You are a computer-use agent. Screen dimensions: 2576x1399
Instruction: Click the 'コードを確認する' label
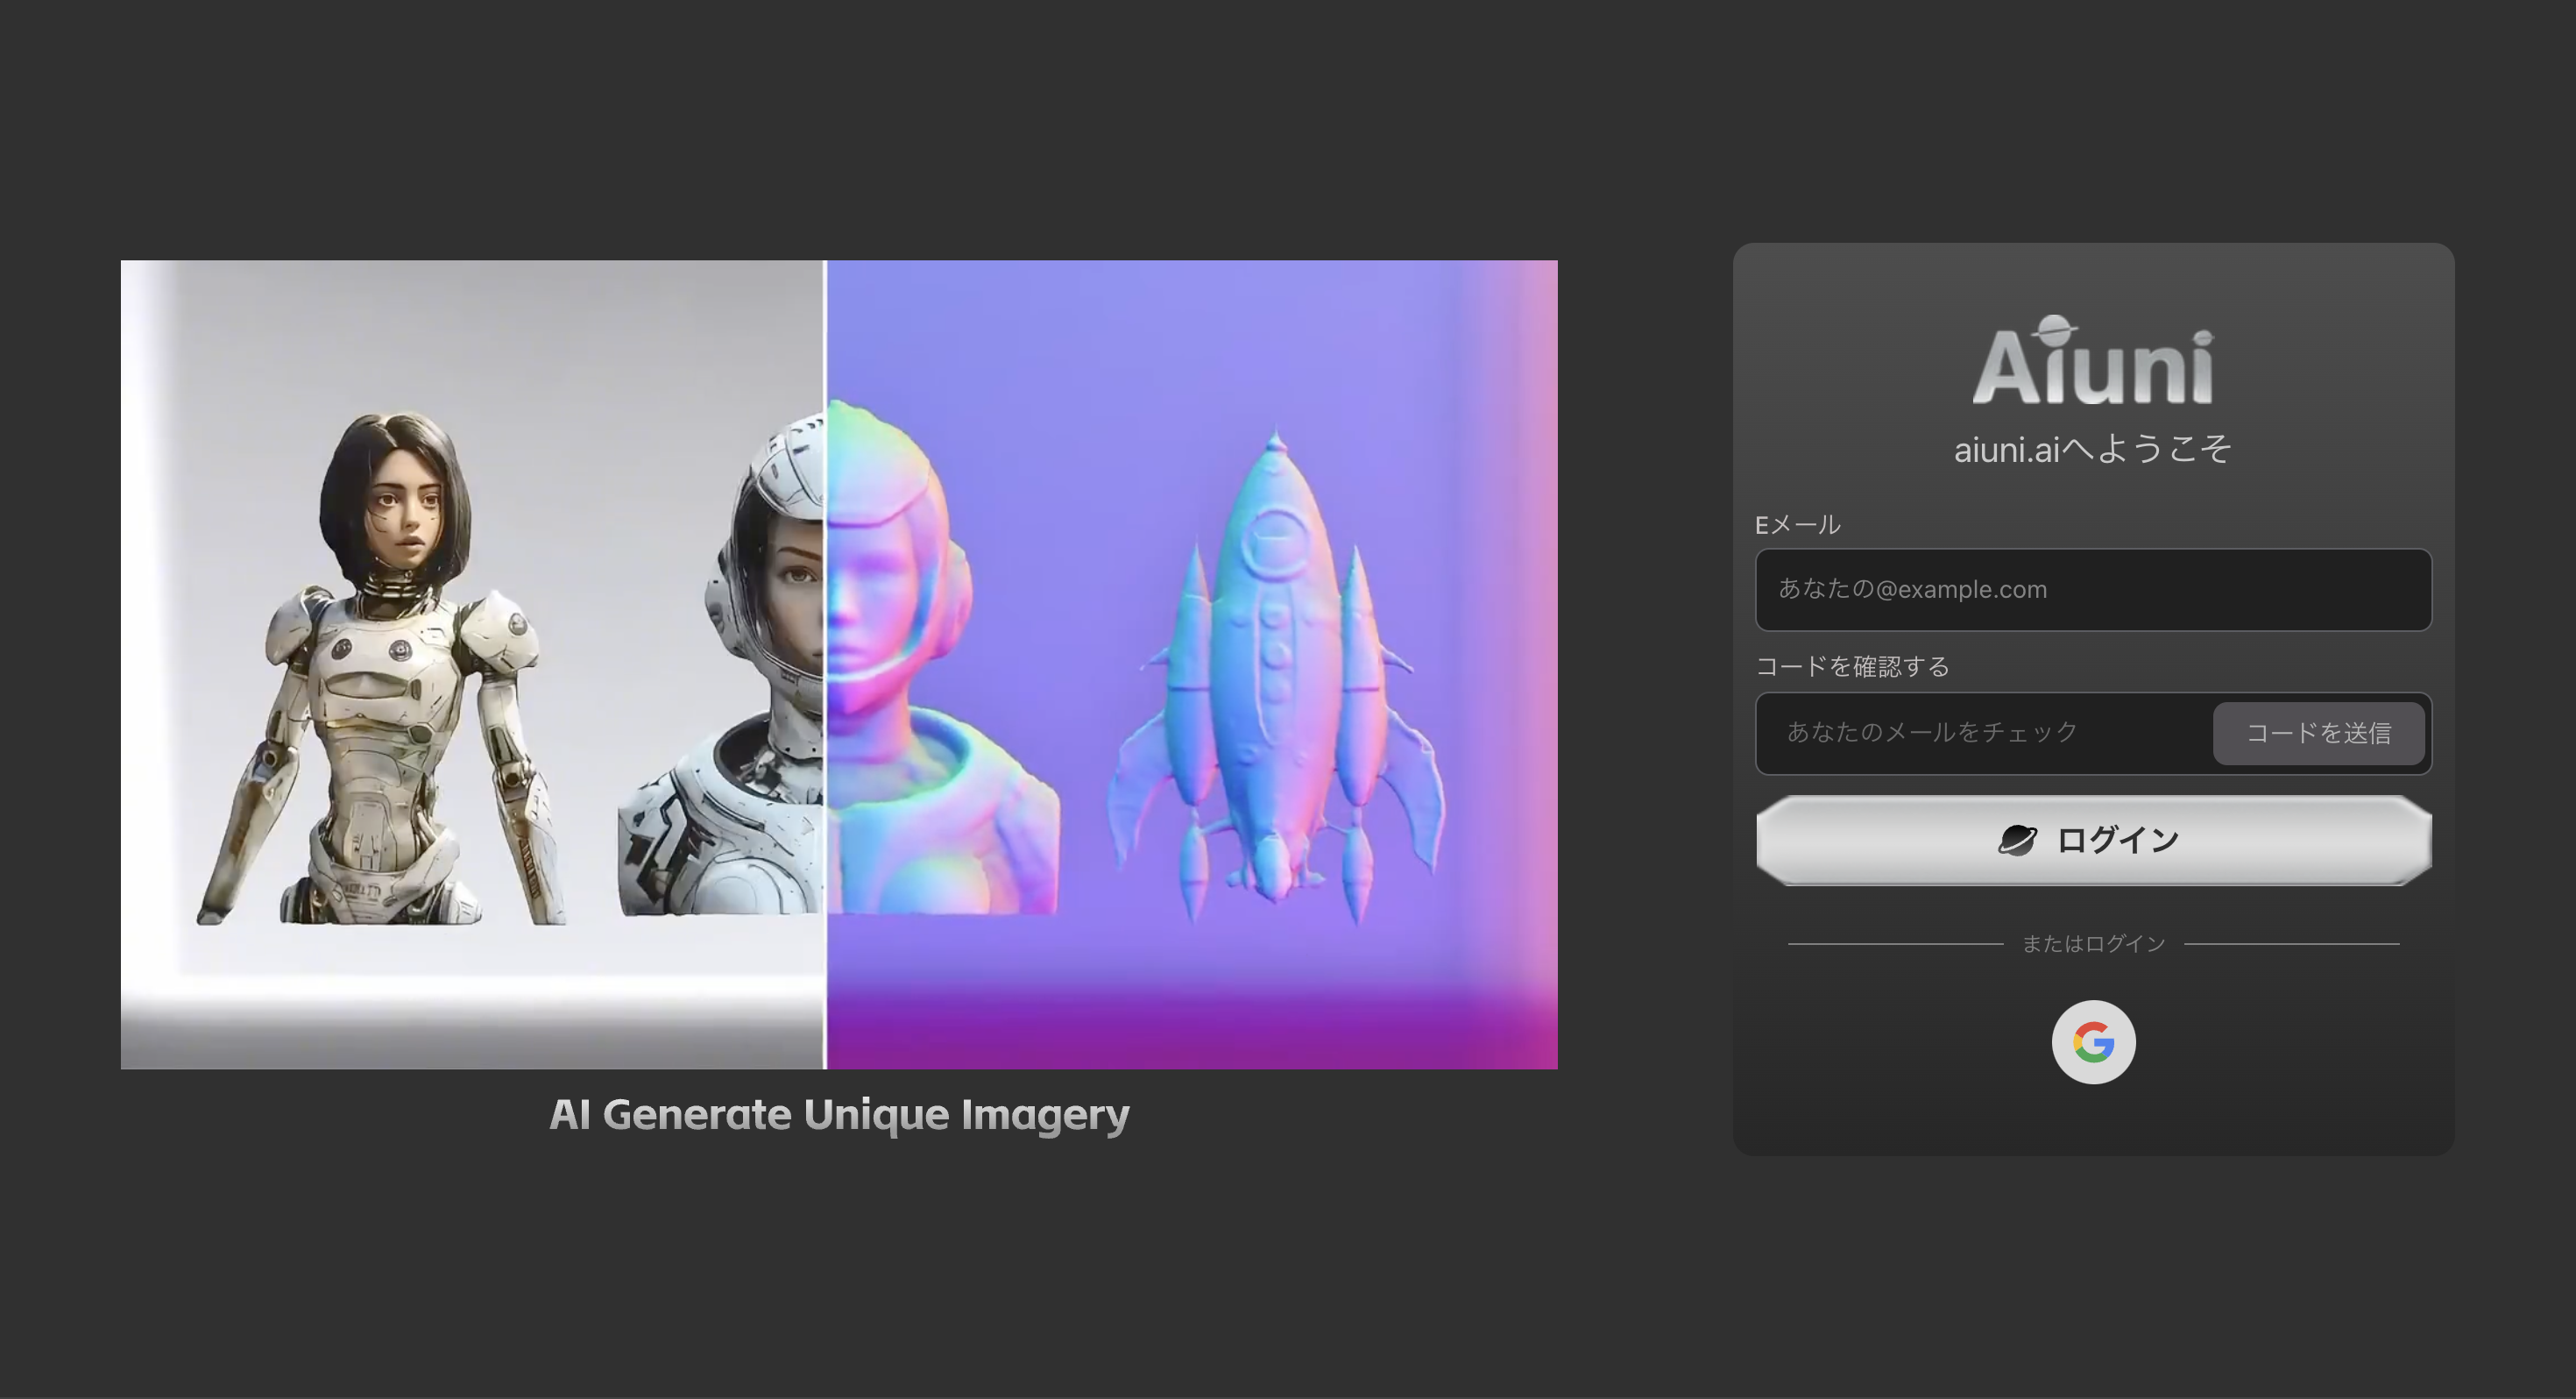[1852, 666]
